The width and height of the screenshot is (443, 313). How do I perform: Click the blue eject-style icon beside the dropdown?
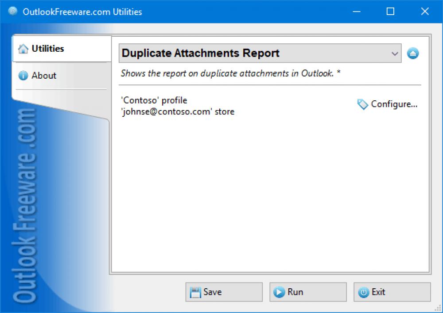[413, 53]
